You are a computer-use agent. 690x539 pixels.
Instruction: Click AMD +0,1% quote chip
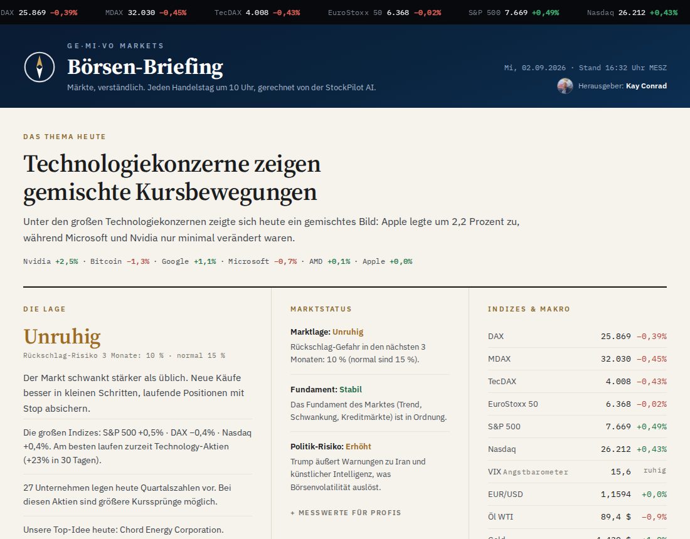tap(329, 261)
